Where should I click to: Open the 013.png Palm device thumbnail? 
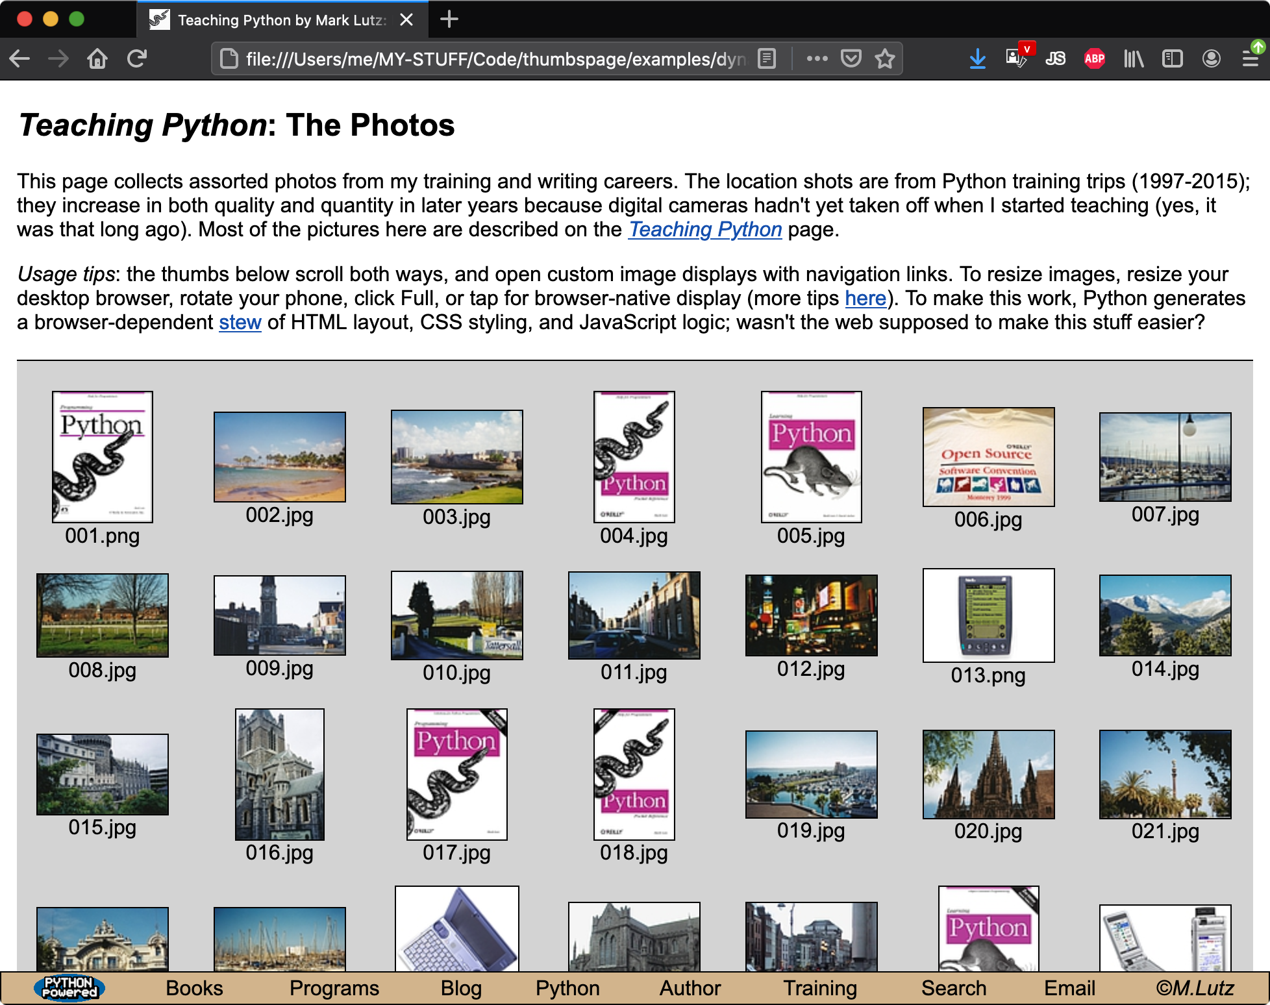coord(988,615)
